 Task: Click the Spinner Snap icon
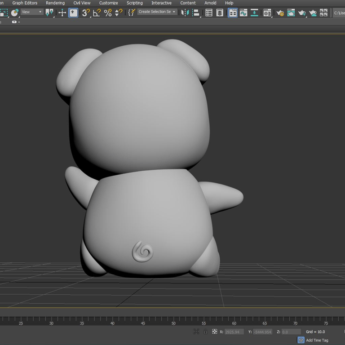coord(119,13)
